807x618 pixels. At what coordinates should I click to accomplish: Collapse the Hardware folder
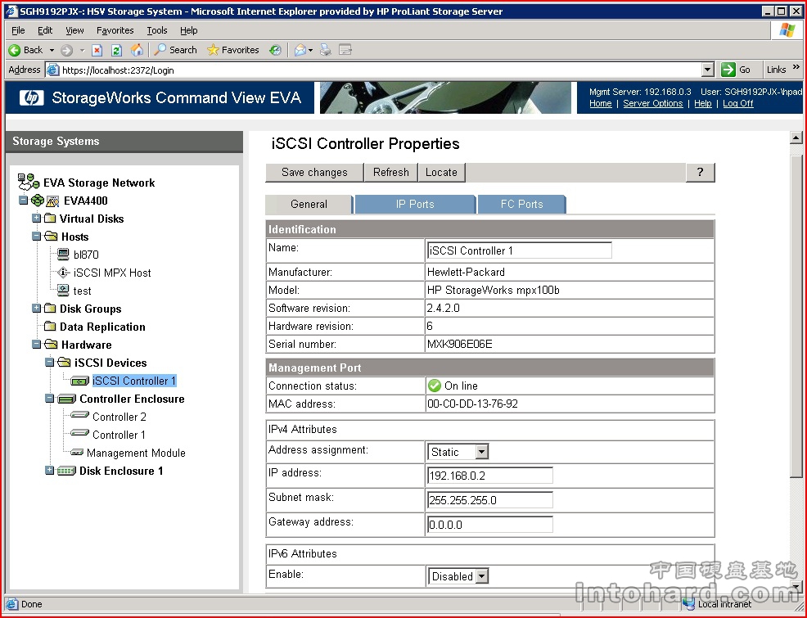(37, 344)
